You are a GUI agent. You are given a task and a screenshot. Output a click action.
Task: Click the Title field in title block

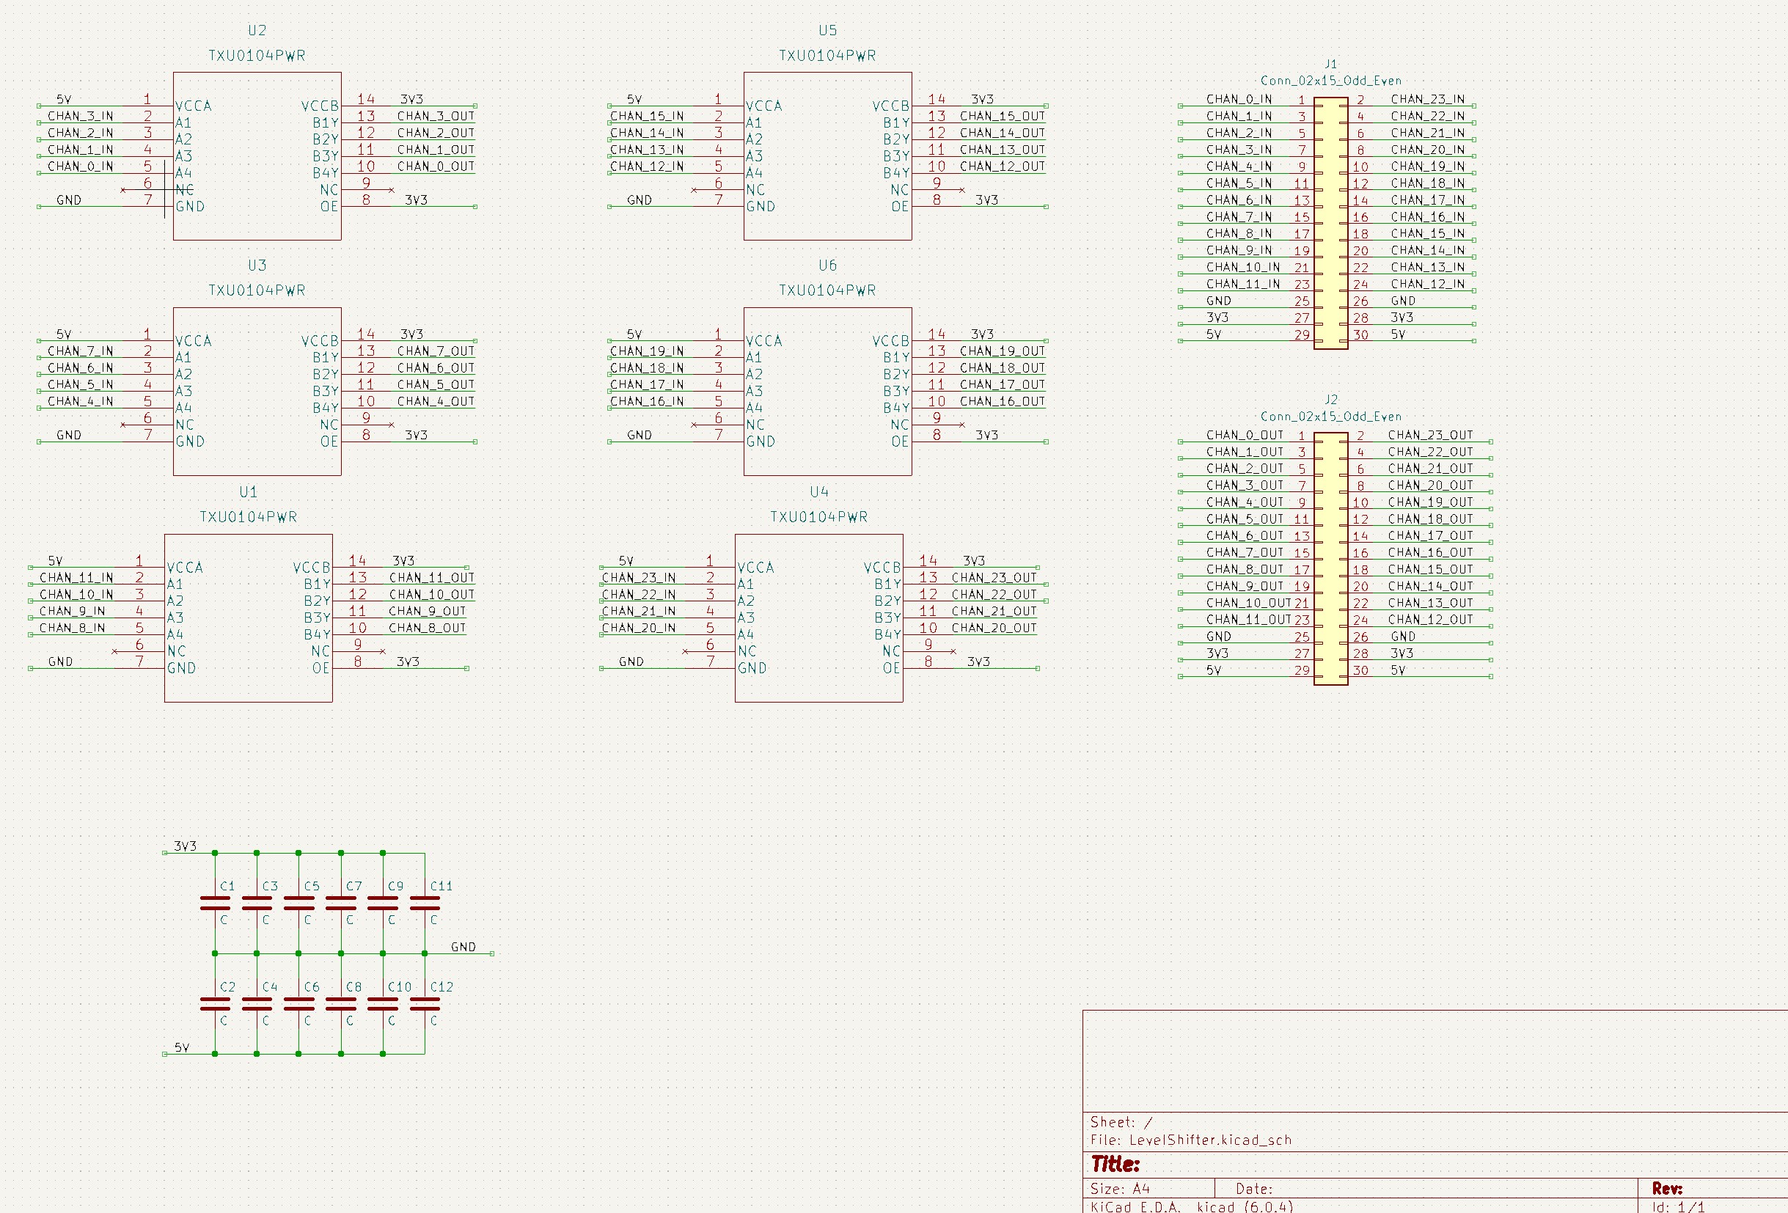1115,1164
